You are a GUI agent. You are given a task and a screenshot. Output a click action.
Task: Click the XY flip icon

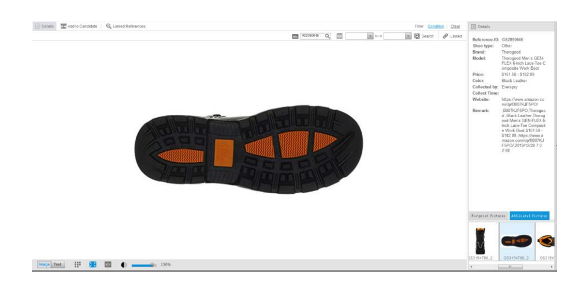point(107,264)
